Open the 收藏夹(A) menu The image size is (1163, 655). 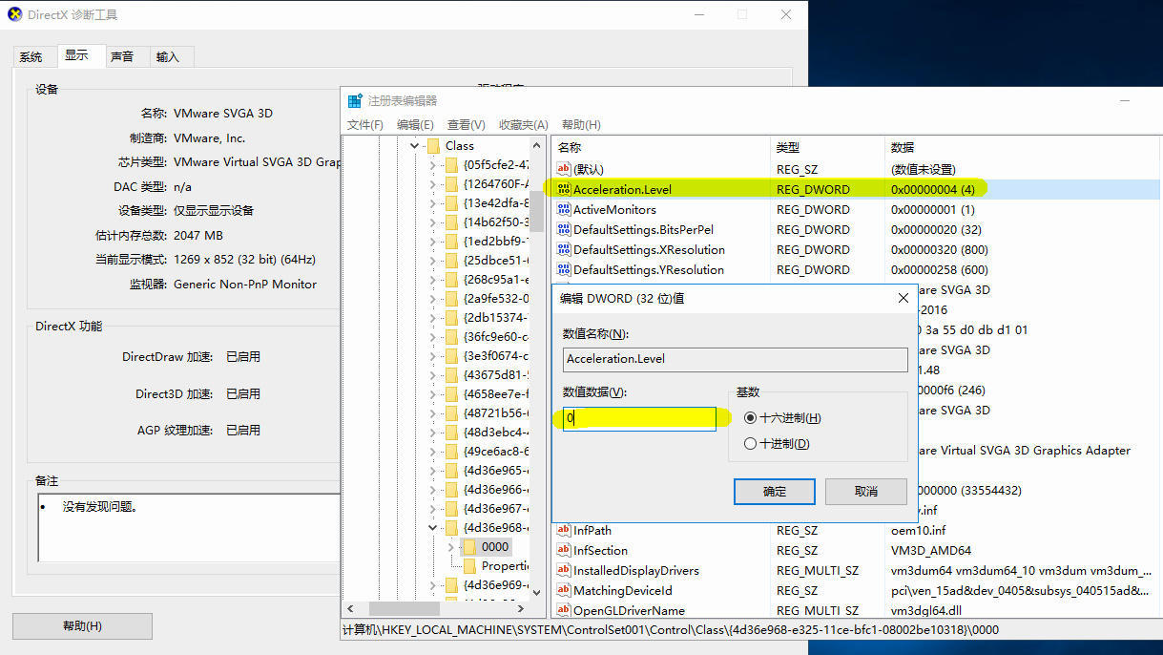click(524, 125)
